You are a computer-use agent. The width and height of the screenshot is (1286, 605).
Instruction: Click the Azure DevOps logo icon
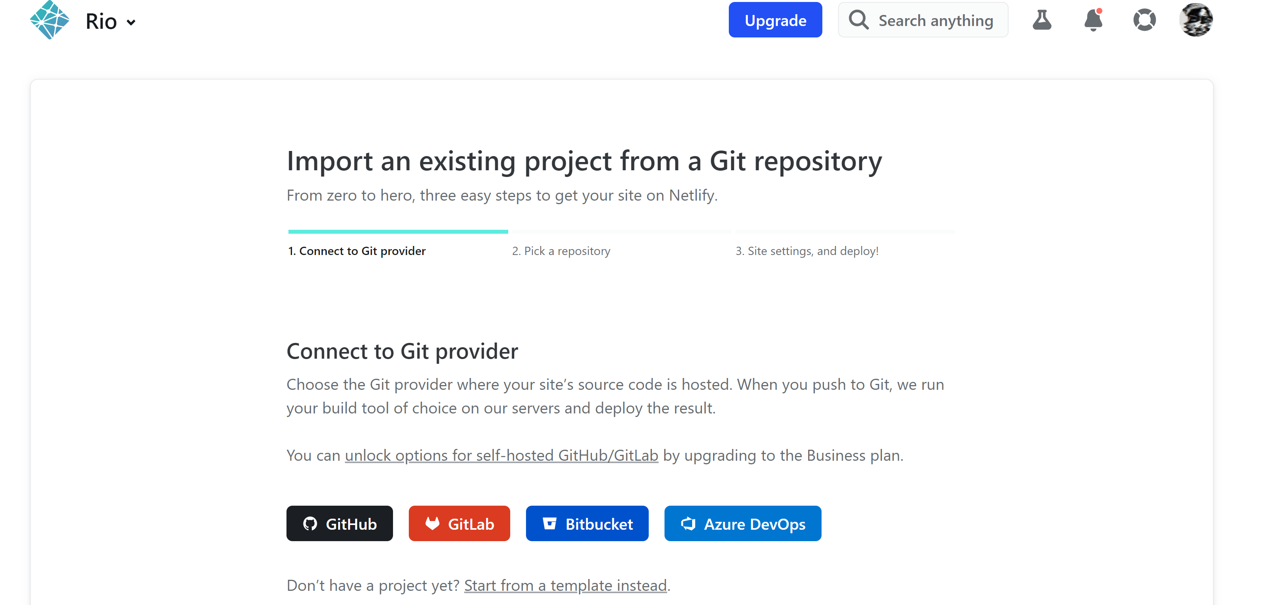click(x=689, y=523)
